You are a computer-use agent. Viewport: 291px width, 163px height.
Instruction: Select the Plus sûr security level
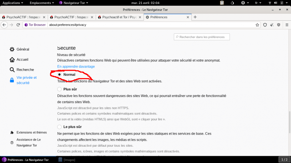(60, 89)
